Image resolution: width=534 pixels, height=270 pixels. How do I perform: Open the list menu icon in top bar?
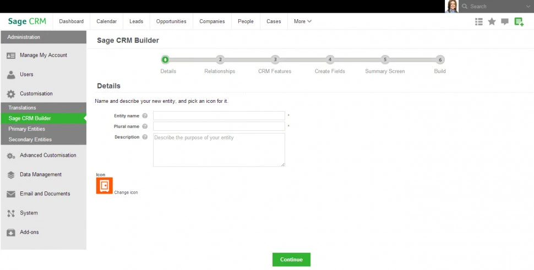479,22
